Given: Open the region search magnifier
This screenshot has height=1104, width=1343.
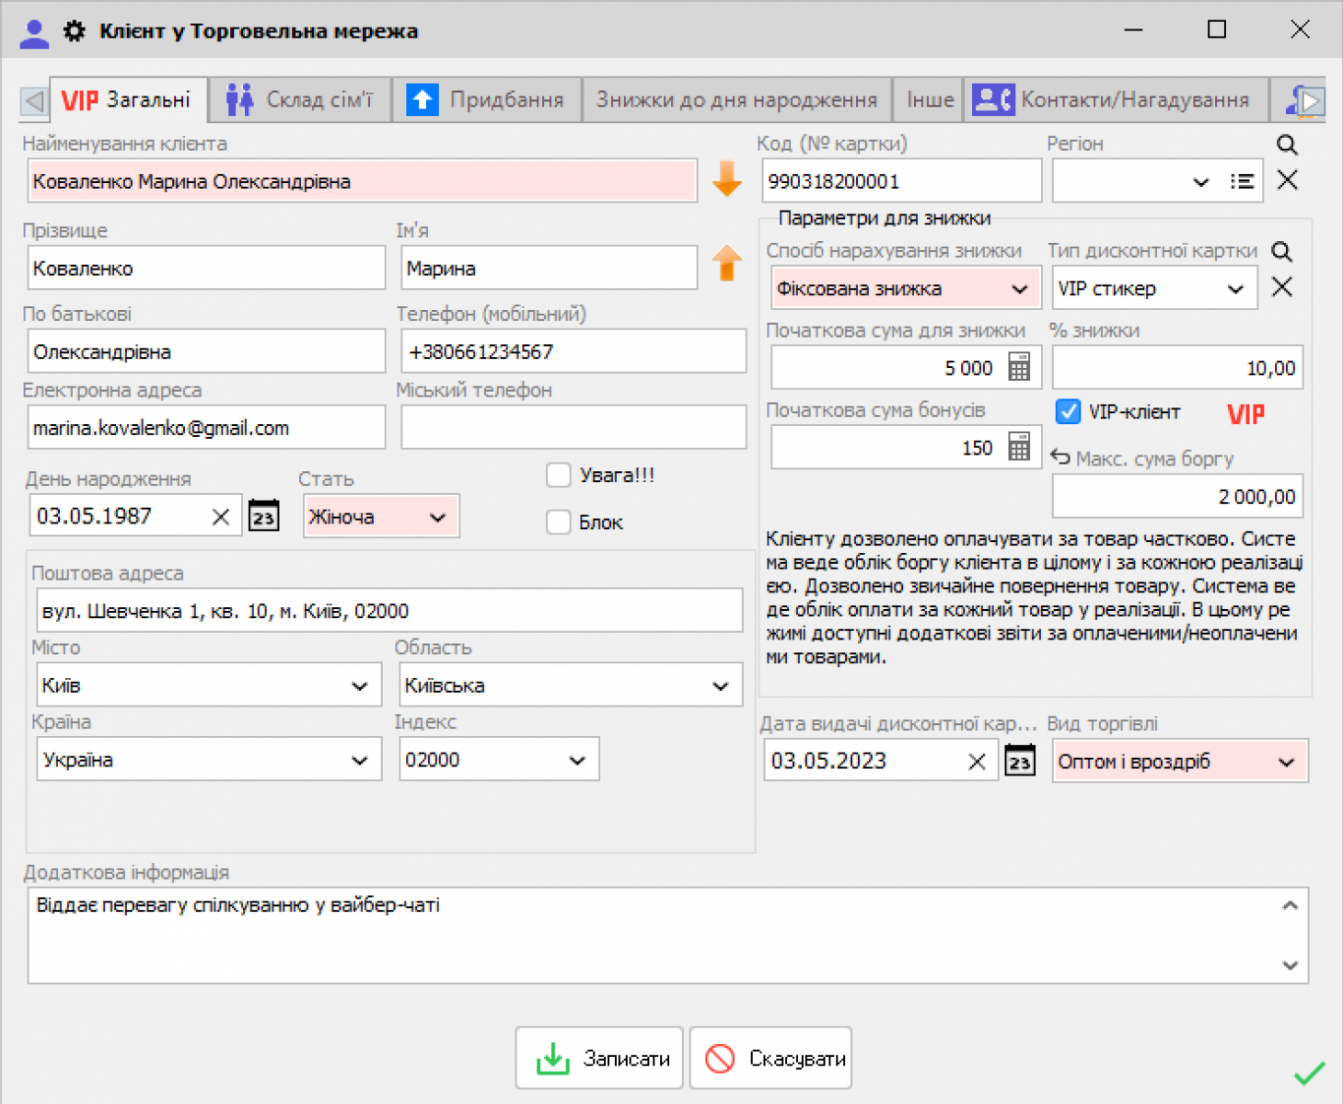Looking at the screenshot, I should (x=1287, y=144).
